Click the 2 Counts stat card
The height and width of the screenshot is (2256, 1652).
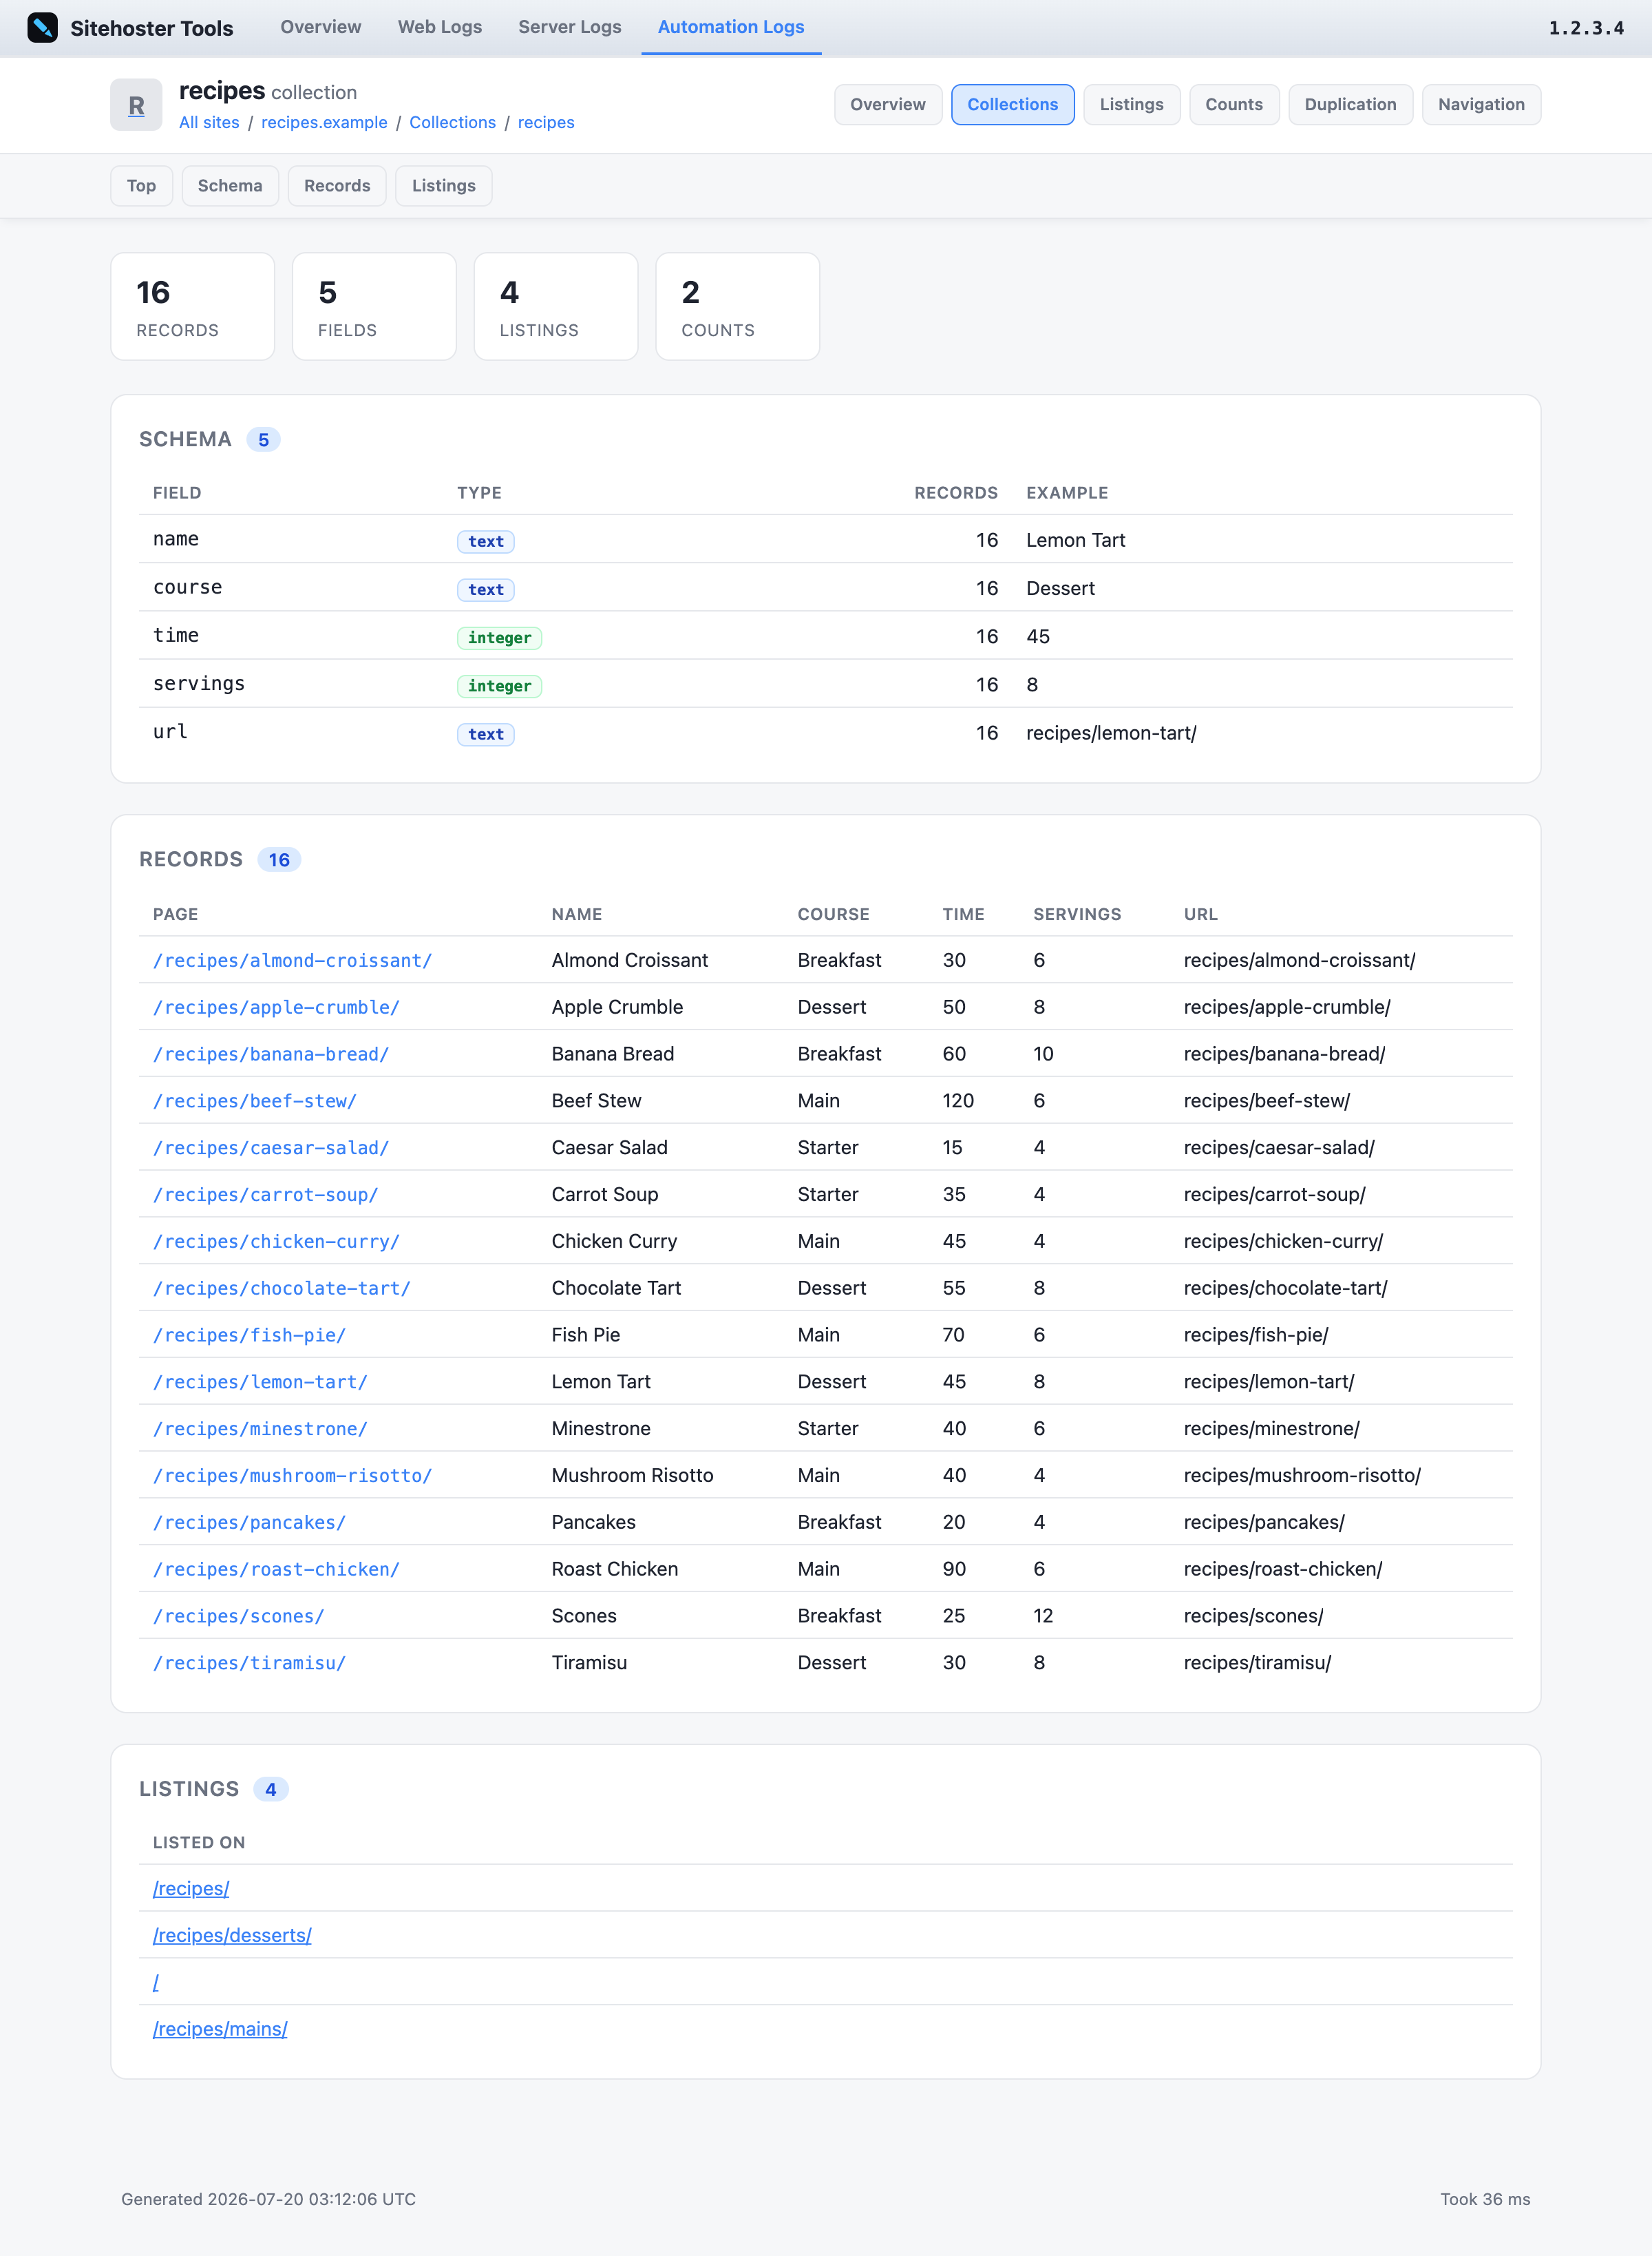point(738,306)
